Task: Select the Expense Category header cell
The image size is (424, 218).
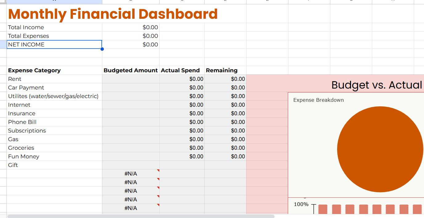Action: click(54, 70)
